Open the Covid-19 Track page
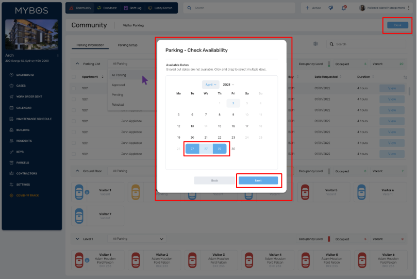Image resolution: width=417 pixels, height=279 pixels. click(27, 195)
